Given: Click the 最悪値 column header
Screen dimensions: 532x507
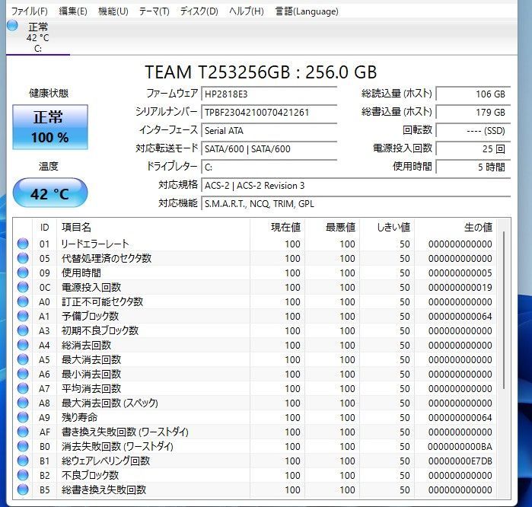Looking at the screenshot, I should click(x=333, y=228).
